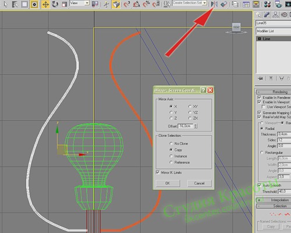The width and height of the screenshot is (291, 233).
Task: Switch to the Hierarchy command panel tab
Action: [x=275, y=15]
